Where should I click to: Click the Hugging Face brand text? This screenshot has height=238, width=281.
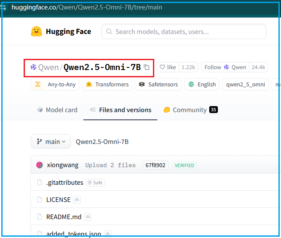click(x=68, y=31)
